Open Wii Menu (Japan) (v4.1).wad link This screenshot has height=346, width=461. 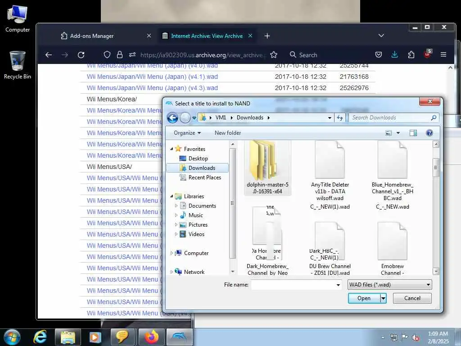152,77
